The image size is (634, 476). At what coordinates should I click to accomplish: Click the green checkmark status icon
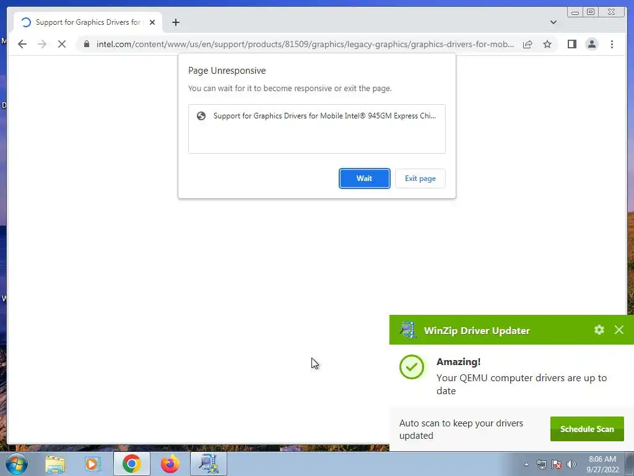tap(411, 367)
